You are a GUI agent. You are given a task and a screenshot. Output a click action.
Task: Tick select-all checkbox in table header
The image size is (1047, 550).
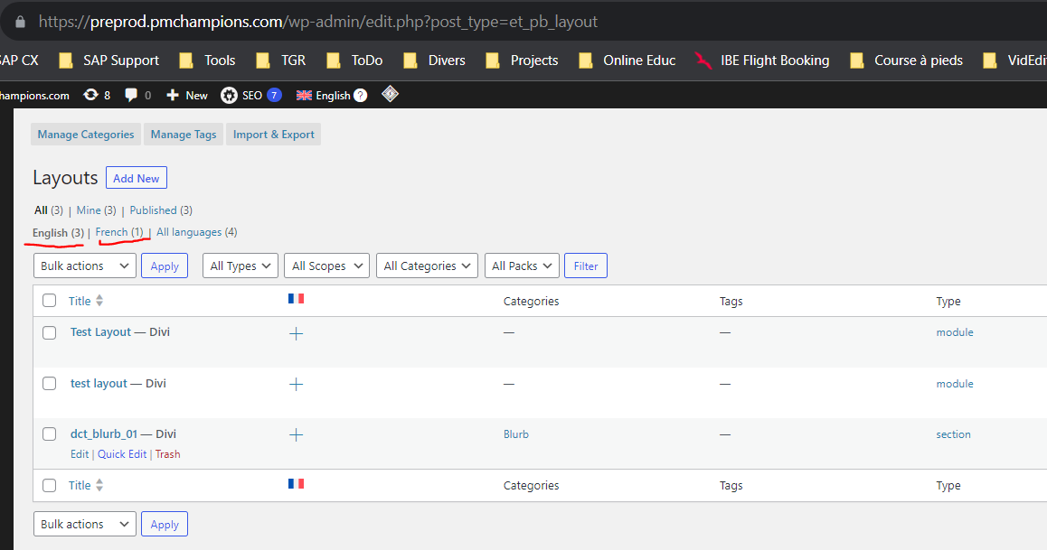(50, 301)
